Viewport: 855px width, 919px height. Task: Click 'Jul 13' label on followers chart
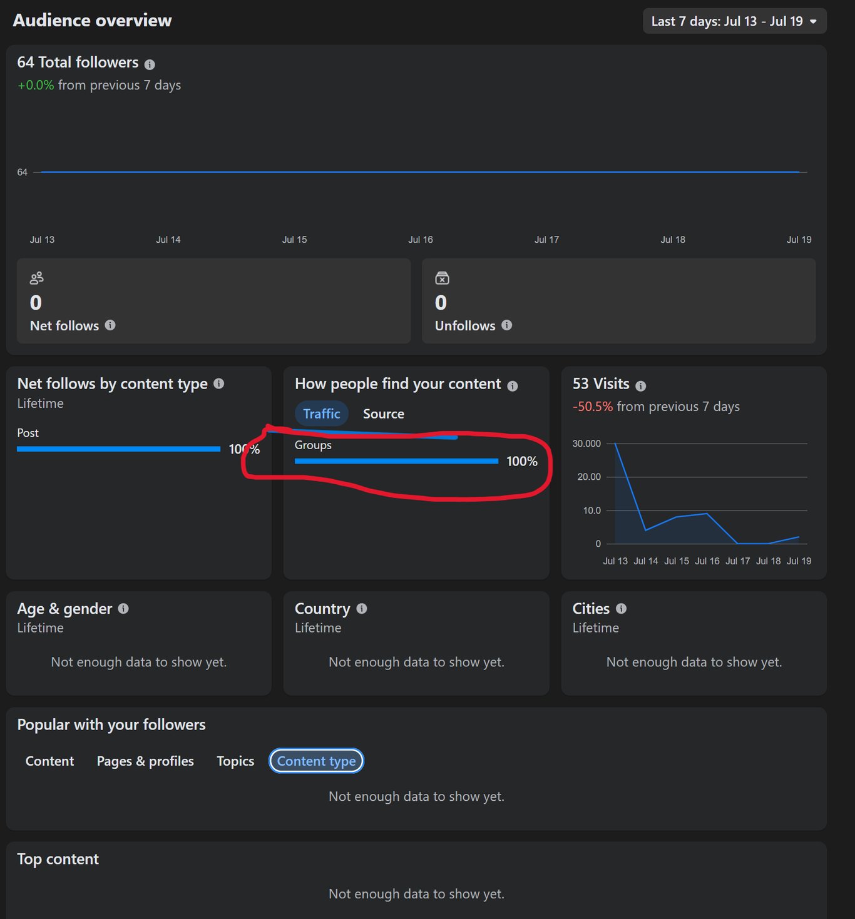(x=42, y=240)
